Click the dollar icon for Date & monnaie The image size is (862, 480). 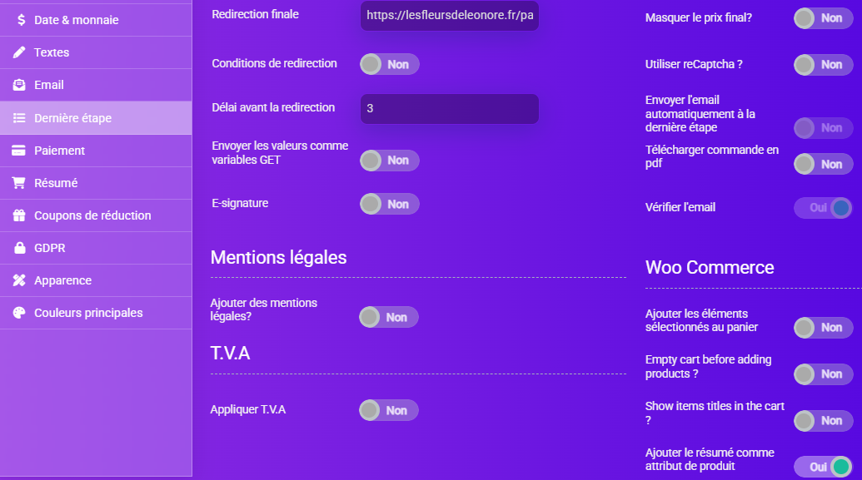point(21,20)
